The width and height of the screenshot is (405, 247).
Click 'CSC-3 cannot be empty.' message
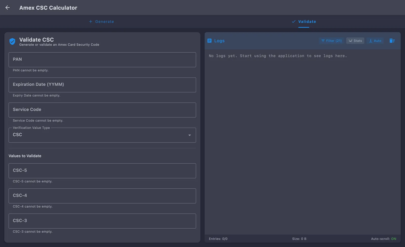click(x=33, y=232)
